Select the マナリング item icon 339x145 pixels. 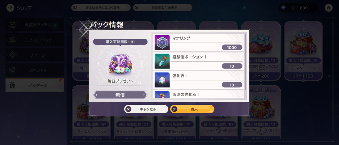tap(162, 42)
